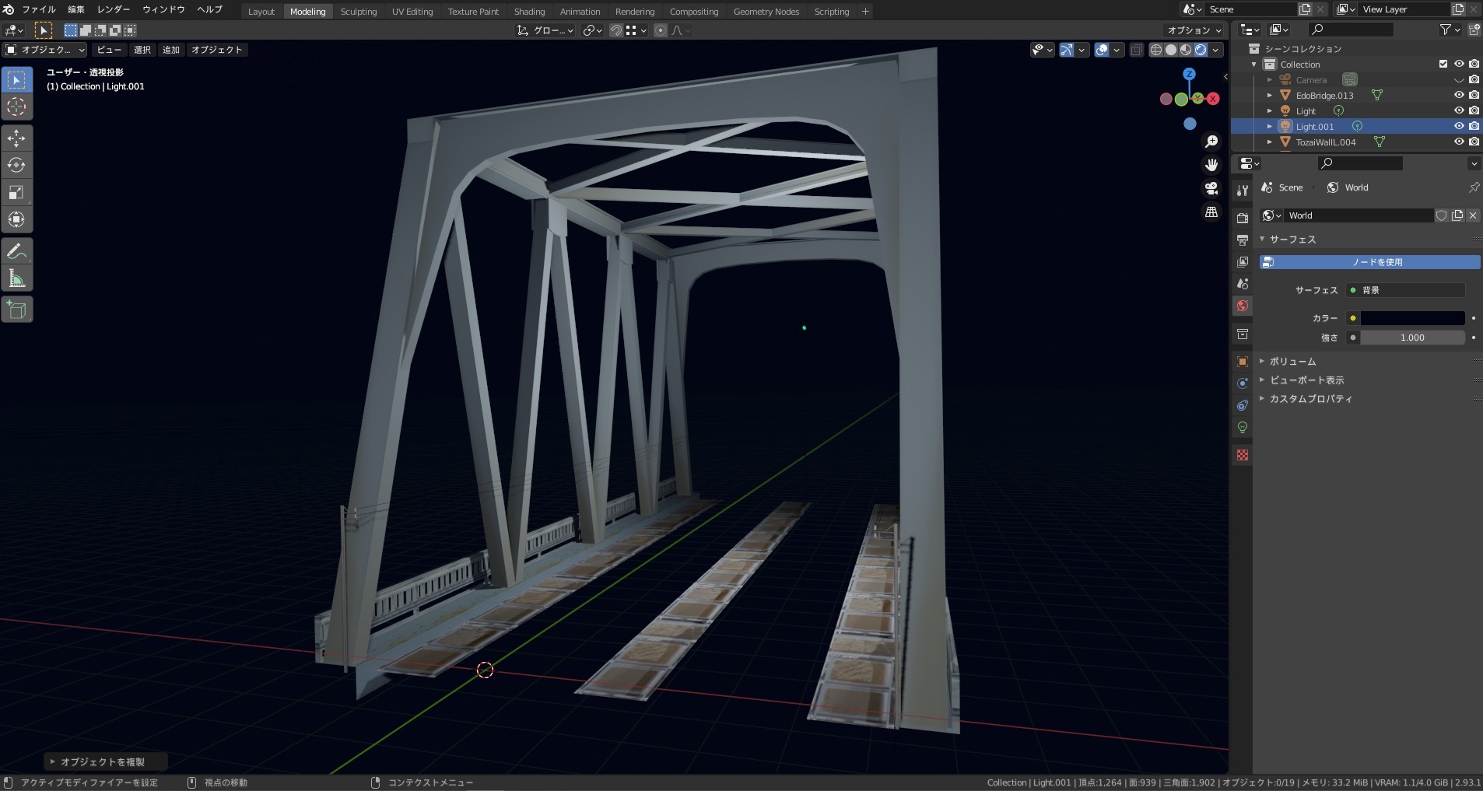This screenshot has width=1483, height=791.
Task: Switch to the Shading workspace tab
Action: [529, 12]
